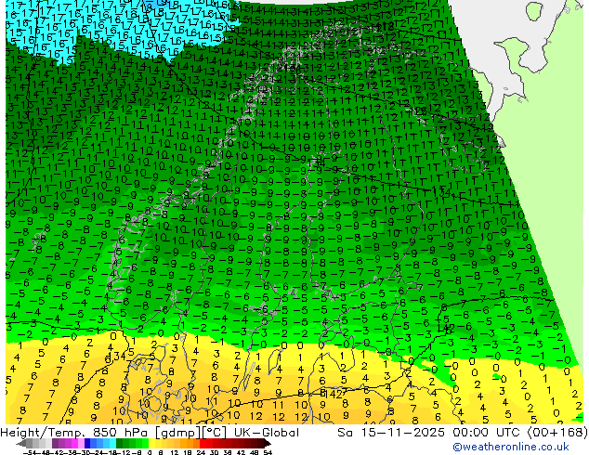Click the 'UK-Global' model label
The width and height of the screenshot is (589, 455).
267,433
